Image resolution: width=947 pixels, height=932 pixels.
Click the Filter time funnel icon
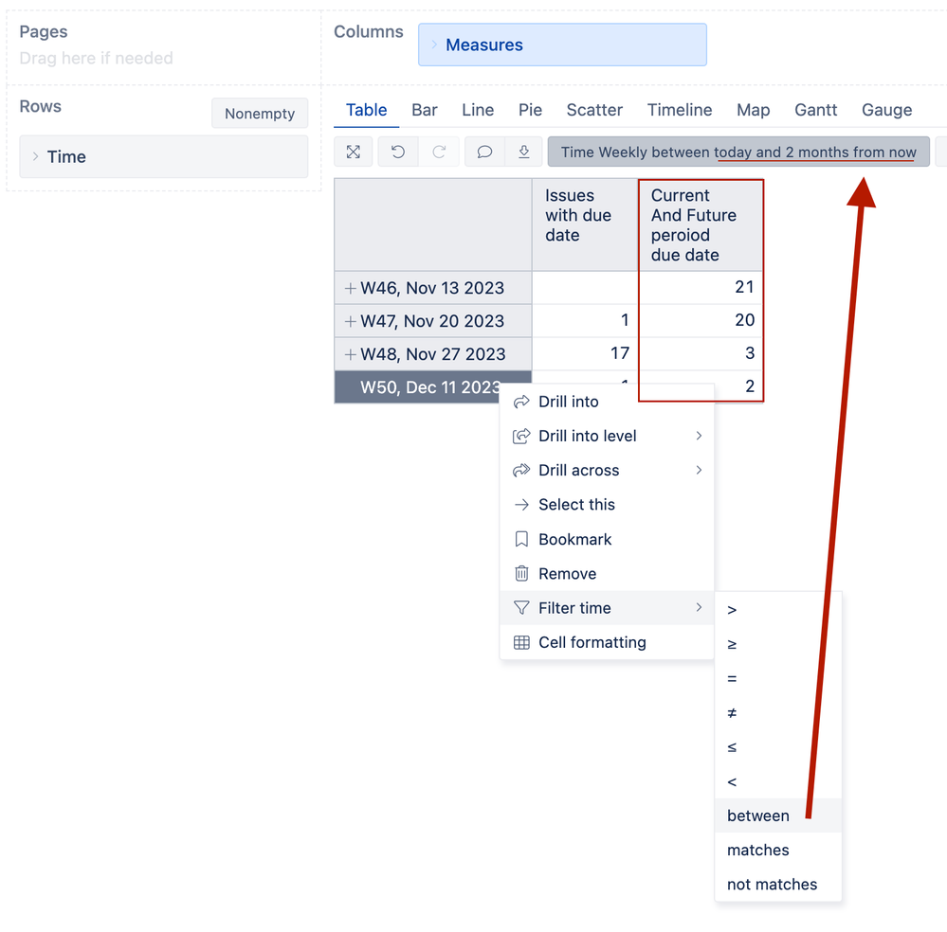click(x=519, y=607)
